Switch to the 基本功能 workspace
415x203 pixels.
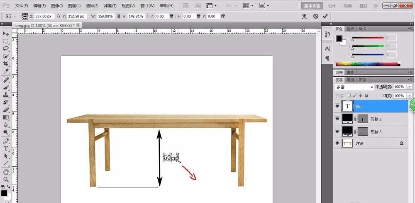pos(312,6)
